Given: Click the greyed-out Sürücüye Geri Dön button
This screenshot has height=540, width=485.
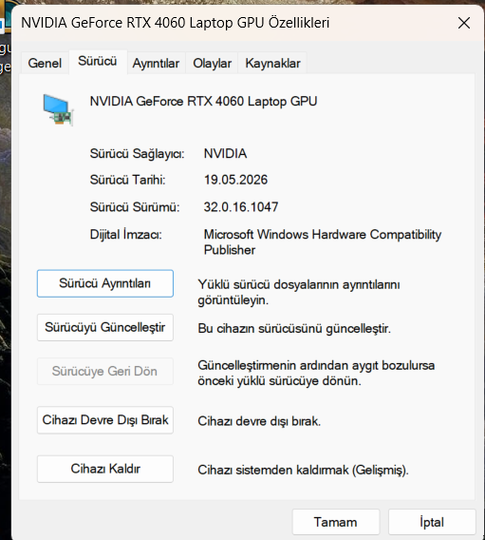Looking at the screenshot, I should pyautogui.click(x=105, y=371).
